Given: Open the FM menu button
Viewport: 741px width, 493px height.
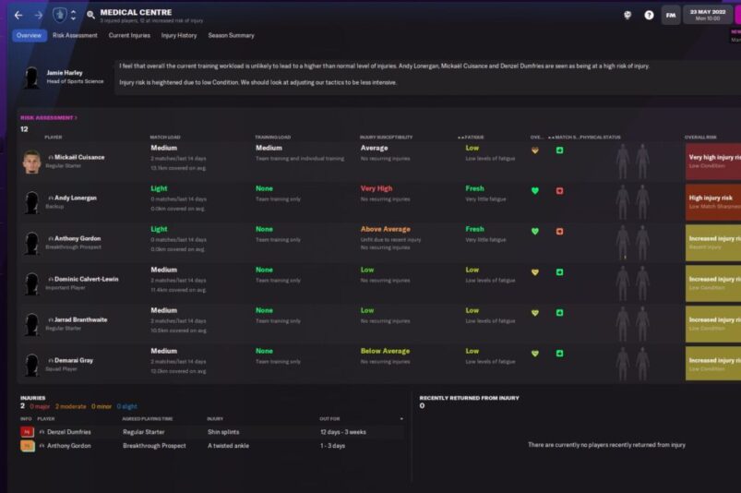Looking at the screenshot, I should (x=671, y=15).
